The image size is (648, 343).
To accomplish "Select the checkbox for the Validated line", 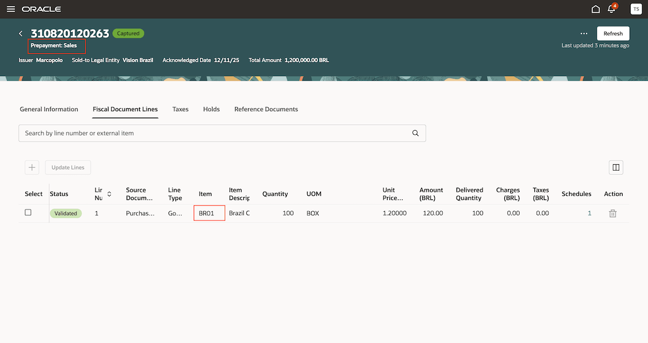I will coord(28,212).
